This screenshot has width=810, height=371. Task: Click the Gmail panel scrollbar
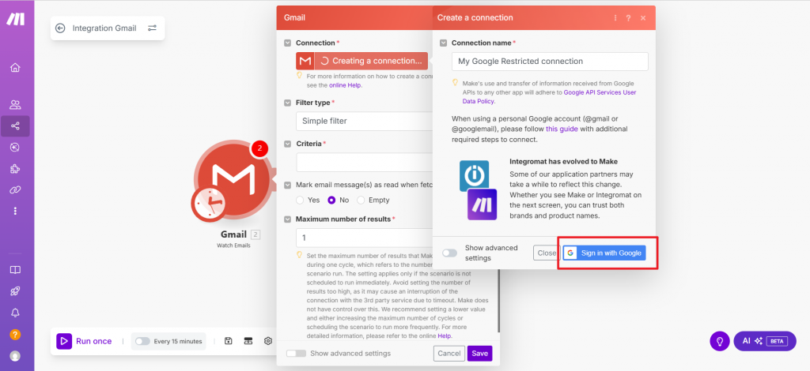point(498,302)
